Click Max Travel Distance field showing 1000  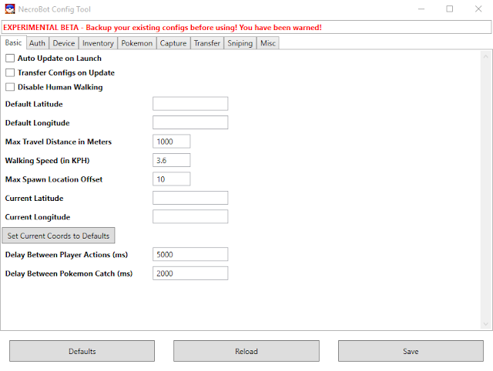(x=171, y=142)
